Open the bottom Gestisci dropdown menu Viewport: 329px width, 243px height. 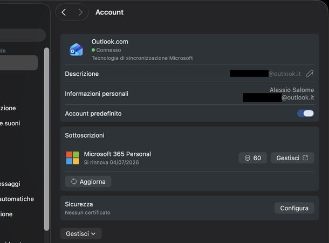click(x=81, y=233)
